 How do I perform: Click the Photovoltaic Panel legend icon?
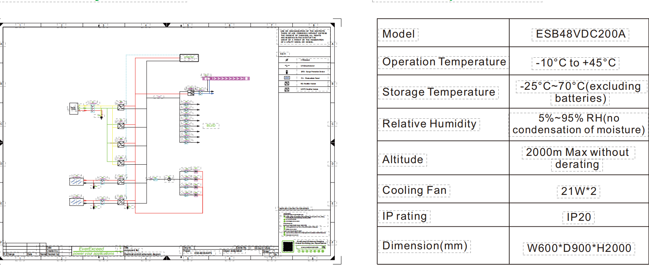(x=287, y=78)
